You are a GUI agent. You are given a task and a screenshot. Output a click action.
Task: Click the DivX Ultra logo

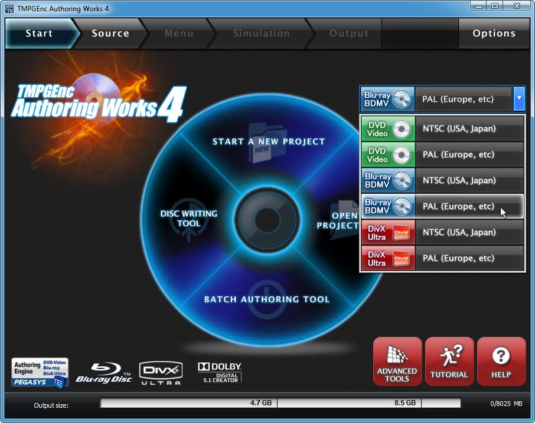tap(161, 374)
